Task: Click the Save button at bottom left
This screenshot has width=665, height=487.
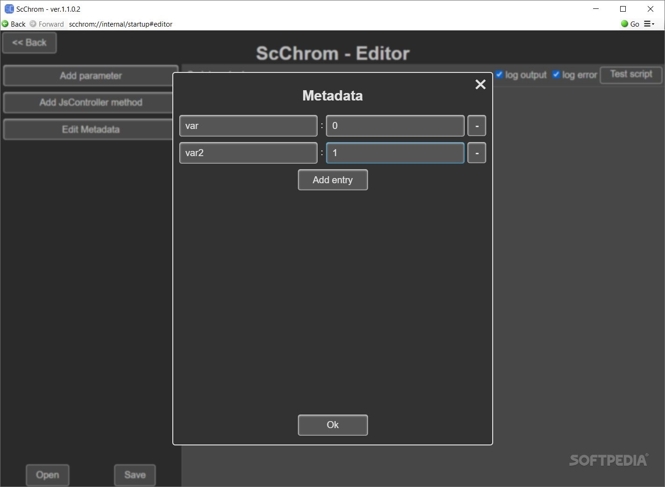Action: [135, 475]
